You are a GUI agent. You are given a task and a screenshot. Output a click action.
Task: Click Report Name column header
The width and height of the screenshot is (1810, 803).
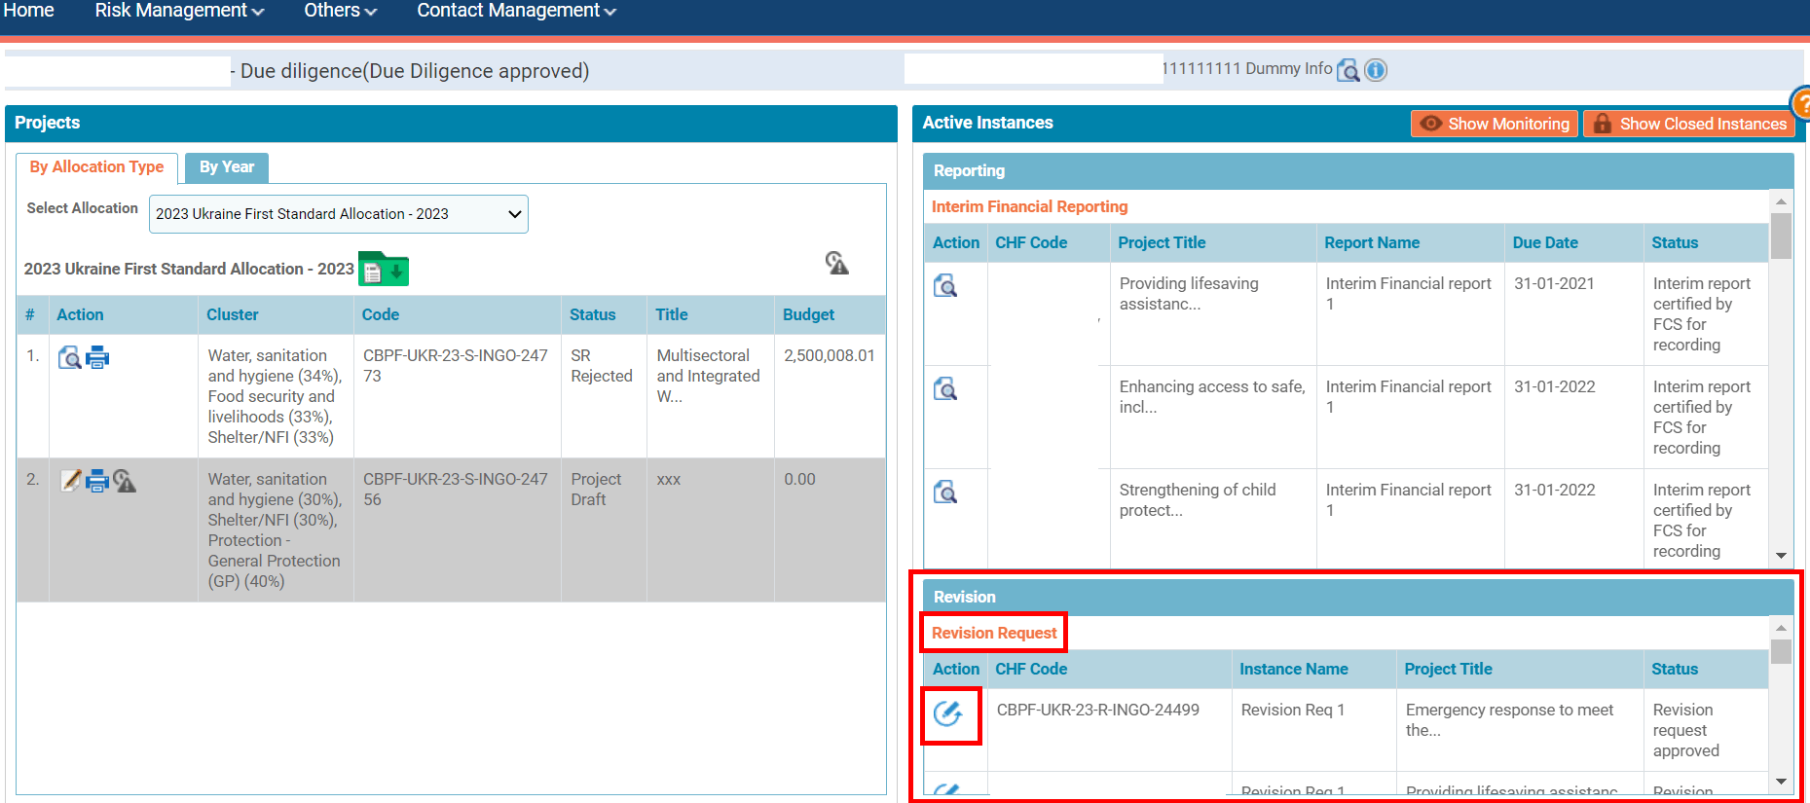[1372, 242]
